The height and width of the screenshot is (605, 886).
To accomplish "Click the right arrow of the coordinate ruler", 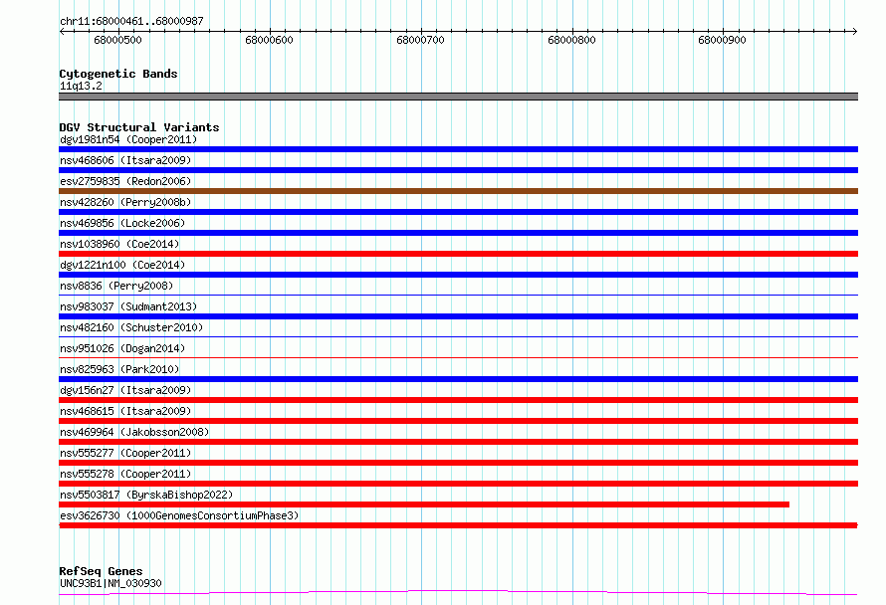I will pyautogui.click(x=855, y=31).
